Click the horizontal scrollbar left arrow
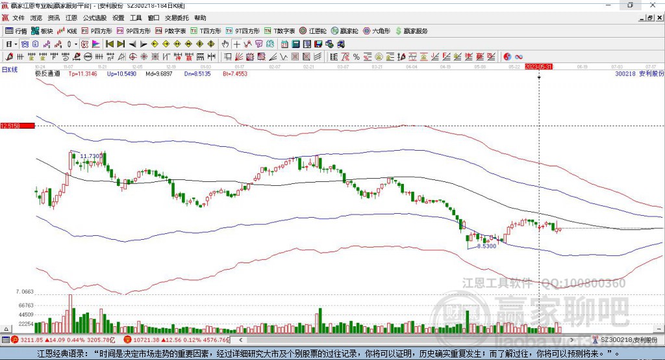Screen dimensions: 665x360 [241, 340]
